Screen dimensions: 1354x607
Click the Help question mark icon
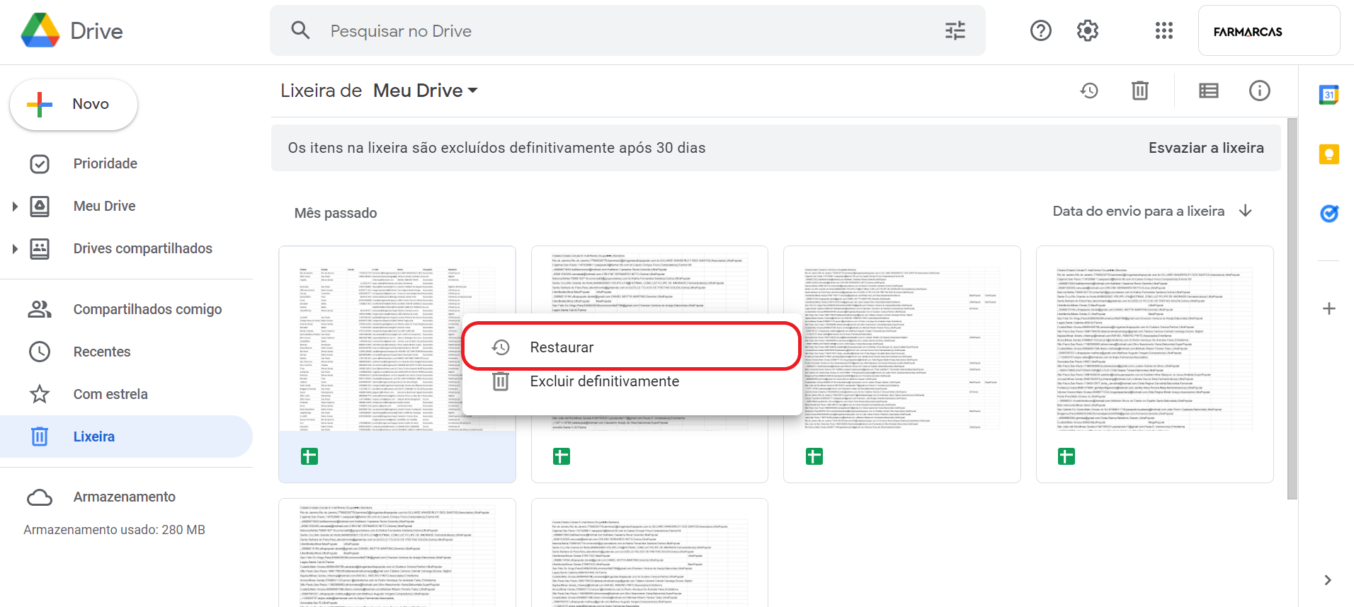click(x=1040, y=30)
